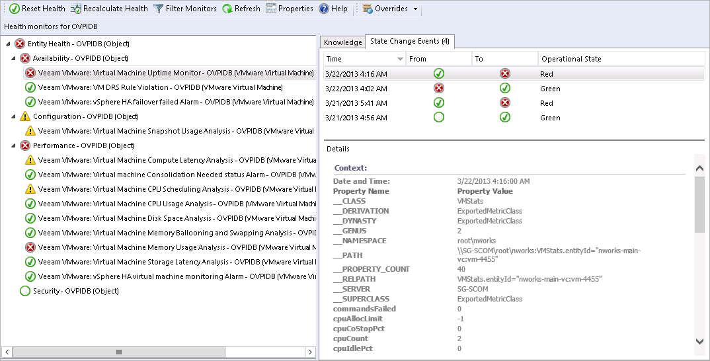The width and height of the screenshot is (710, 361).
Task: Click empty circle icon of Security node
Action: 25,291
